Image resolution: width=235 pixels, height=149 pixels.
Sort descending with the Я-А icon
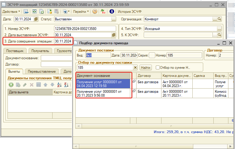(66, 85)
